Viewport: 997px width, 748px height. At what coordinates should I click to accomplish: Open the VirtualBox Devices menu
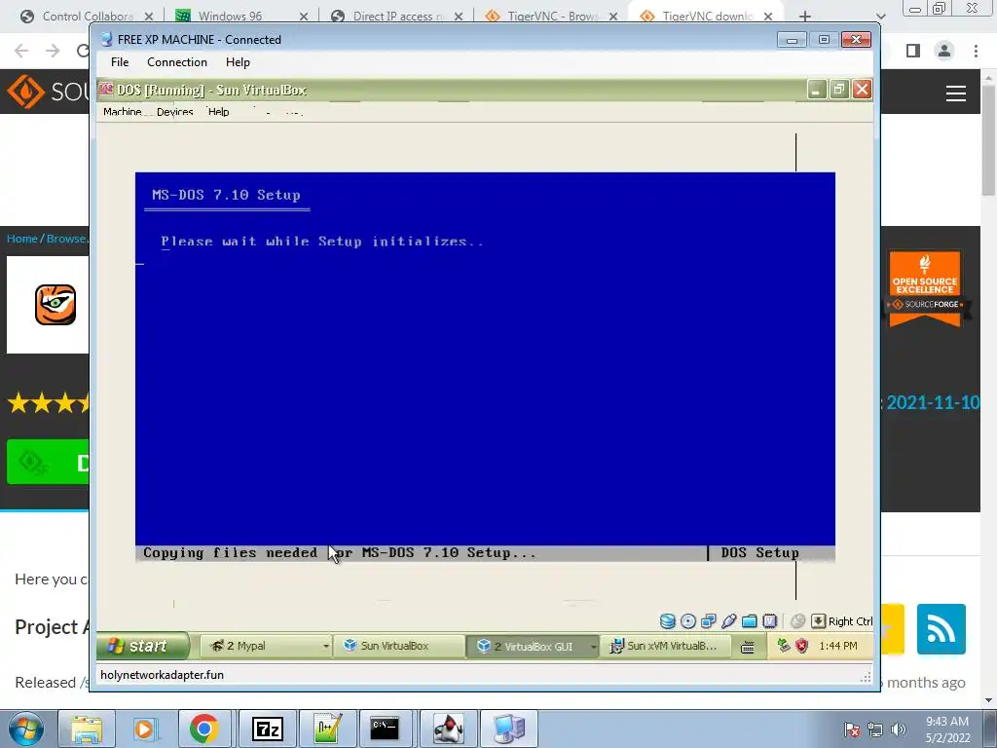[x=175, y=112]
